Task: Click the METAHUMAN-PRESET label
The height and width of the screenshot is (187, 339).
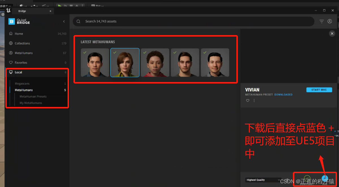Action: click(259, 94)
